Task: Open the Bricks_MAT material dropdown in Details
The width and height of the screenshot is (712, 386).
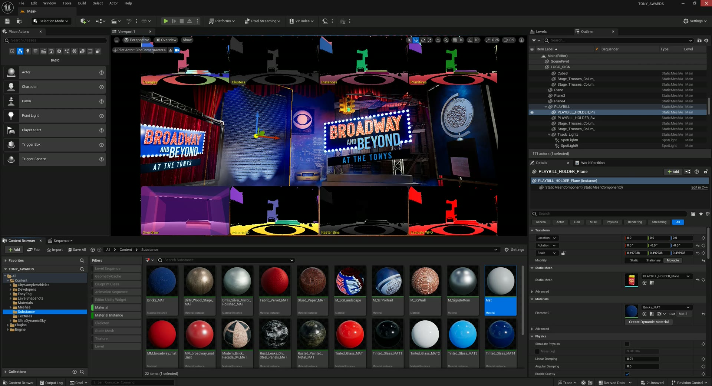Action: (x=666, y=307)
